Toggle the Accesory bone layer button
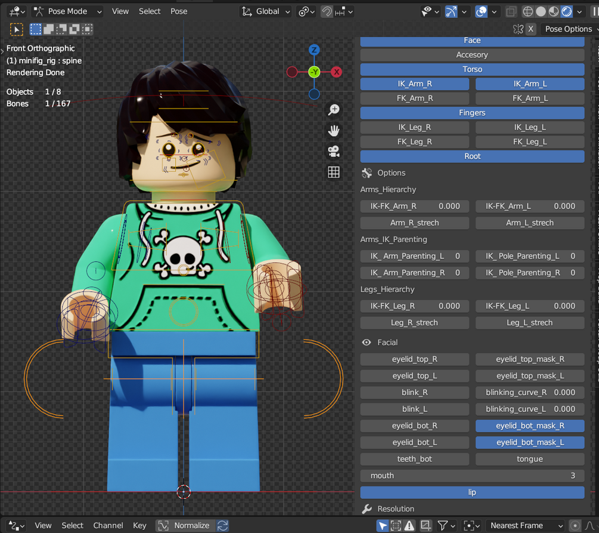599x533 pixels. (x=472, y=55)
